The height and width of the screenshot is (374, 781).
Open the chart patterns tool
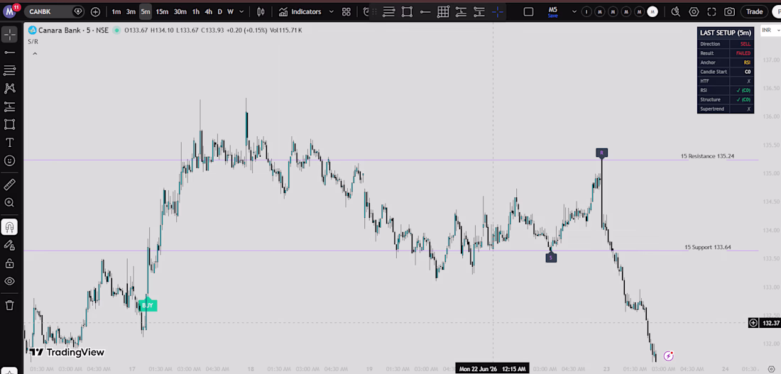pyautogui.click(x=9, y=88)
